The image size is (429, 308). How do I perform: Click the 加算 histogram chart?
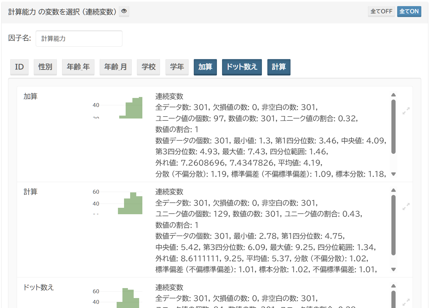coord(131,108)
